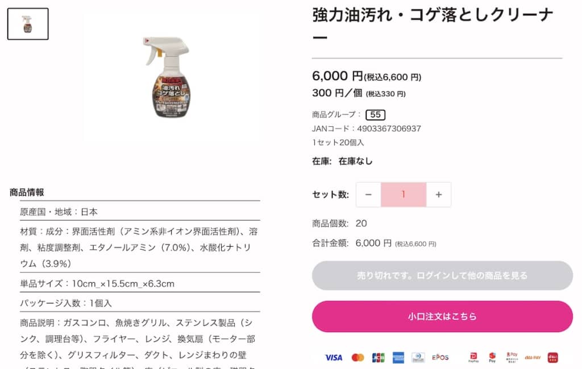This screenshot has height=369, width=582.
Task: Click the EPOS card logo
Action: [x=440, y=358]
